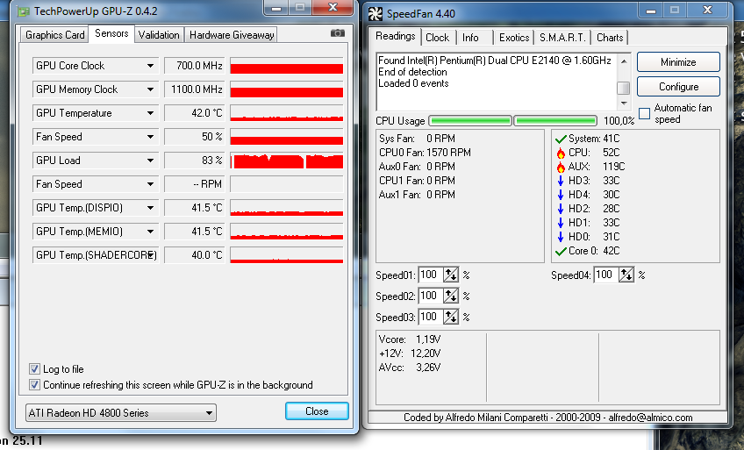Click the CPU0 Fan 1570 RPM reading

point(425,153)
